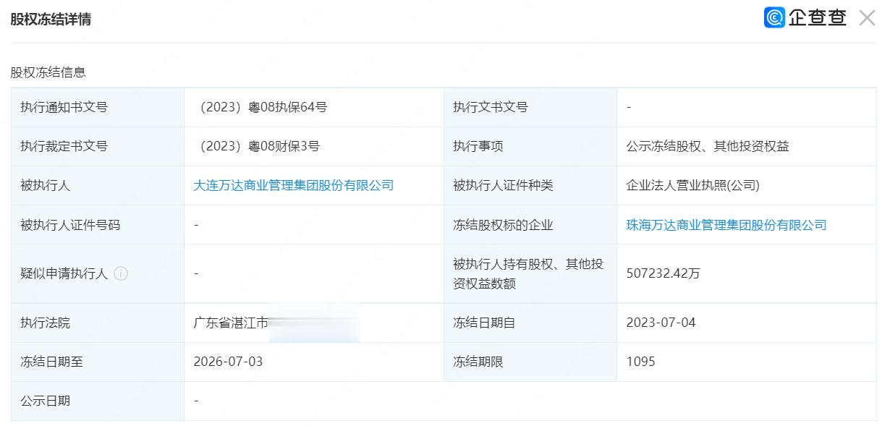
Task: Click the info icon beside 疑似申请执行人
Action: pyautogui.click(x=121, y=273)
